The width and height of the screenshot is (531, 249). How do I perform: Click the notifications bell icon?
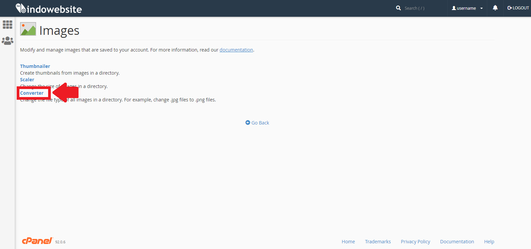point(495,8)
